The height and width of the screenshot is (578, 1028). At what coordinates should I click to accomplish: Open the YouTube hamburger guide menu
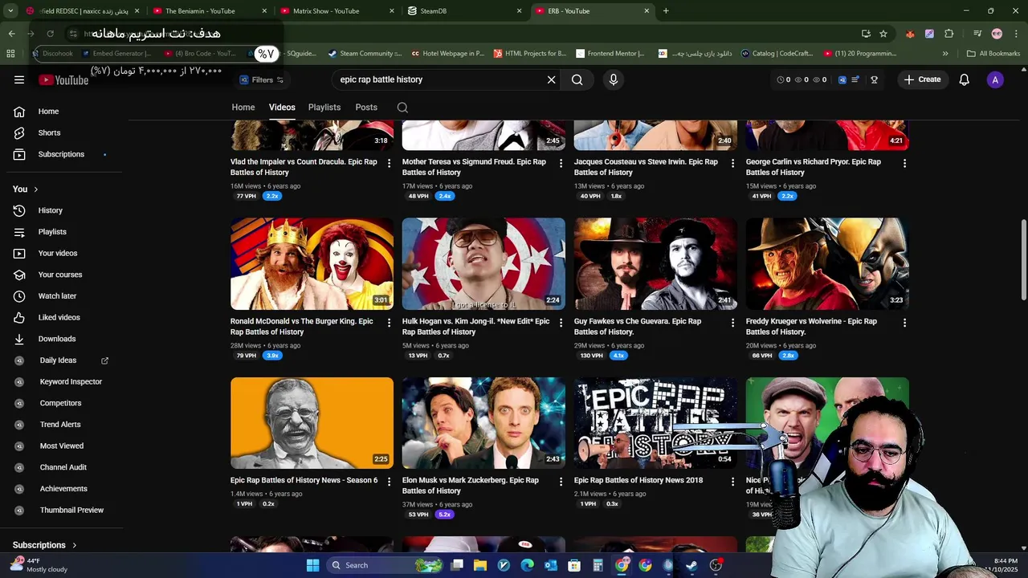[x=19, y=79]
